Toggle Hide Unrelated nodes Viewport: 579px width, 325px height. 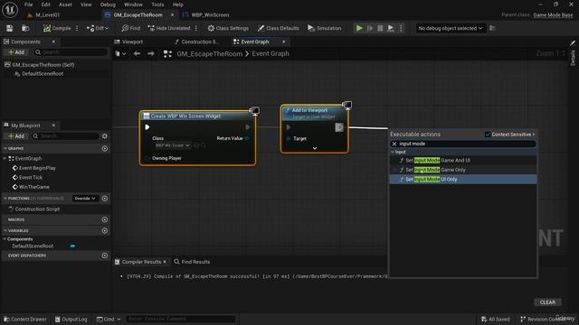(x=169, y=28)
